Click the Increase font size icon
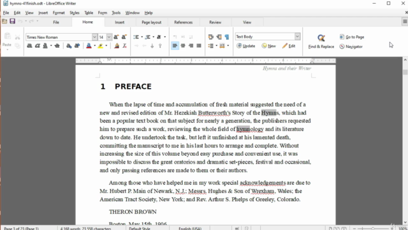 [x=116, y=37]
